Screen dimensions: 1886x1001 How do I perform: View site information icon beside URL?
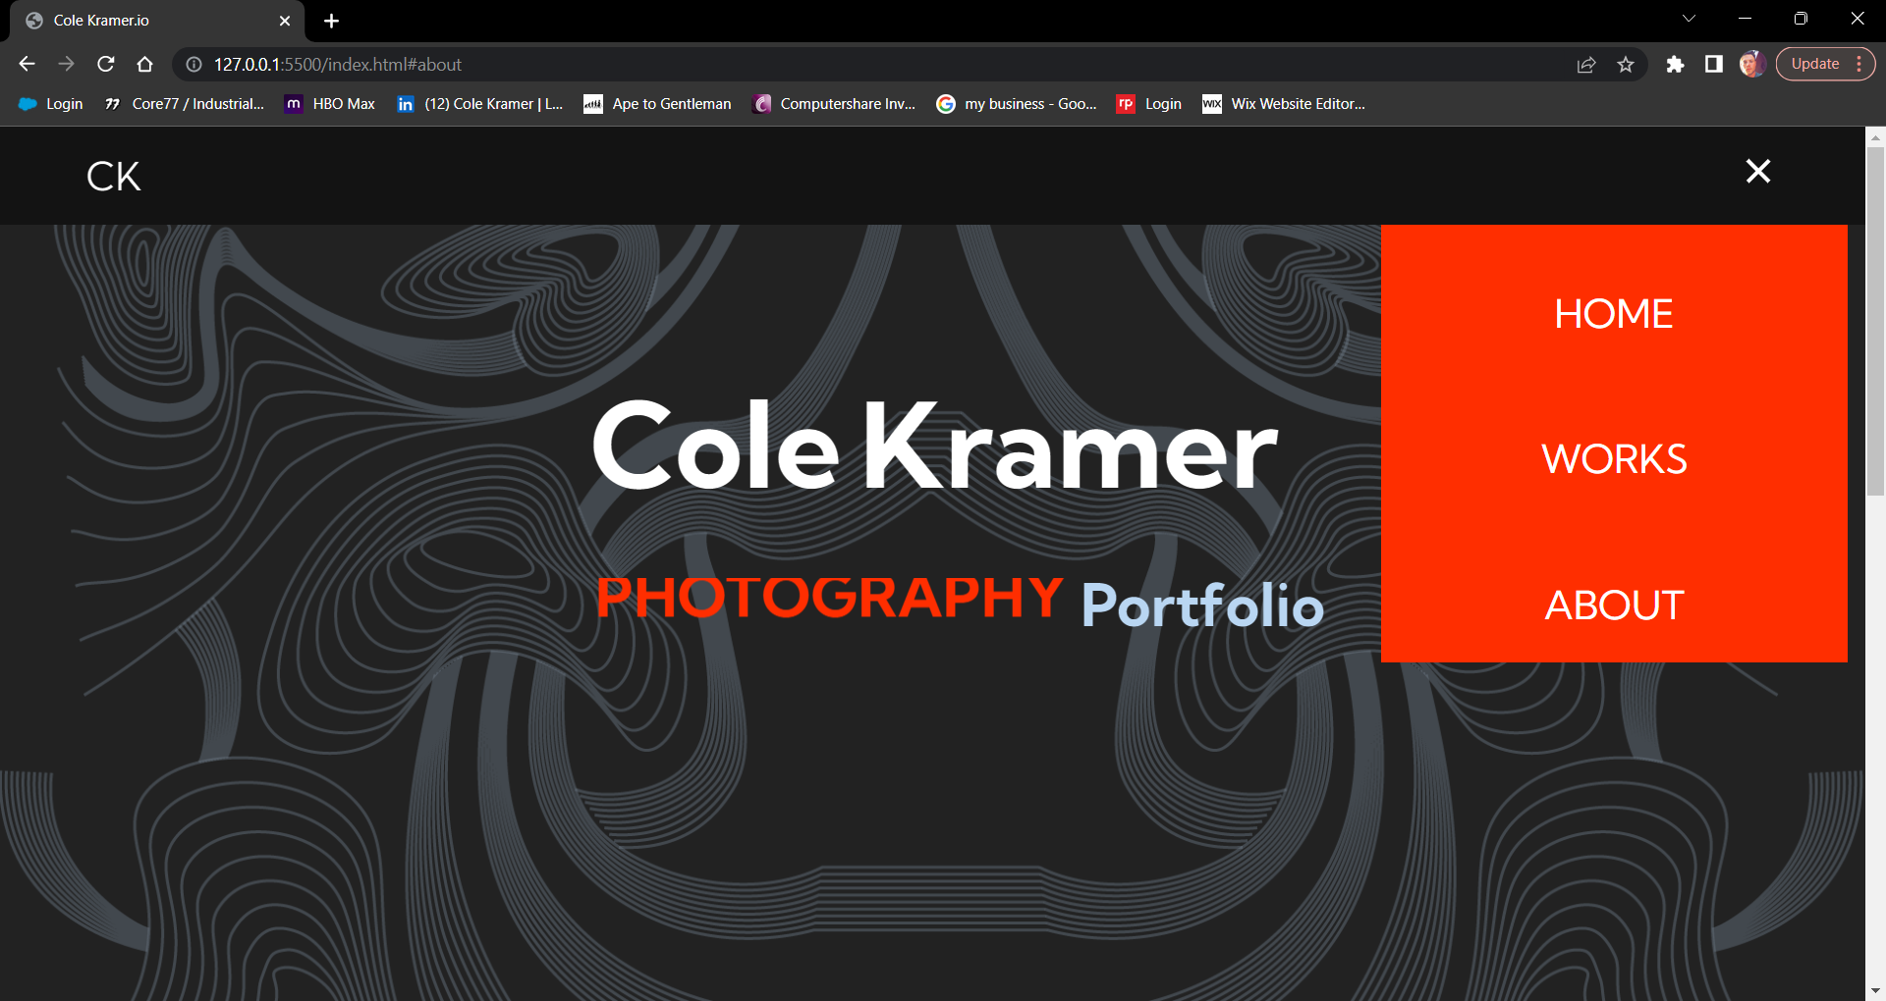pyautogui.click(x=194, y=64)
